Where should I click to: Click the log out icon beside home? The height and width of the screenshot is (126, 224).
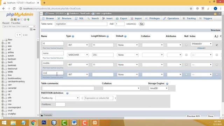tap(15, 20)
